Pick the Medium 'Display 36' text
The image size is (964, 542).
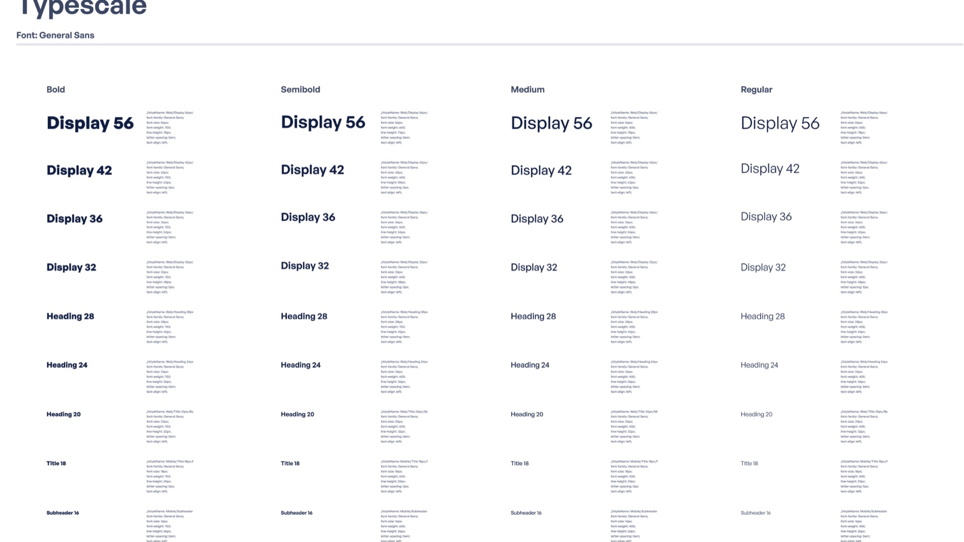point(537,219)
